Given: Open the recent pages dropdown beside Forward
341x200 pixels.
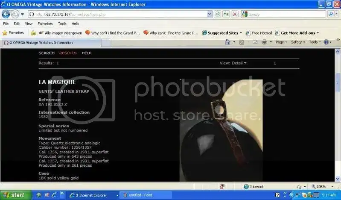Looking at the screenshot, I should [x=22, y=15].
